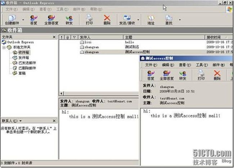234x168 pixels.
Task: Open the Create Mail dropdown arrow
Action: [23, 20]
